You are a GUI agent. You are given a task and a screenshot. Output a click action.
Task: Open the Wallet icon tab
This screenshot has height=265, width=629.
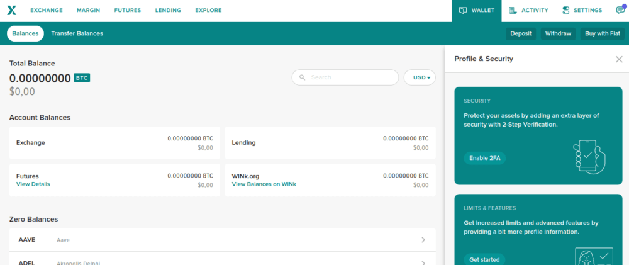coord(463,11)
